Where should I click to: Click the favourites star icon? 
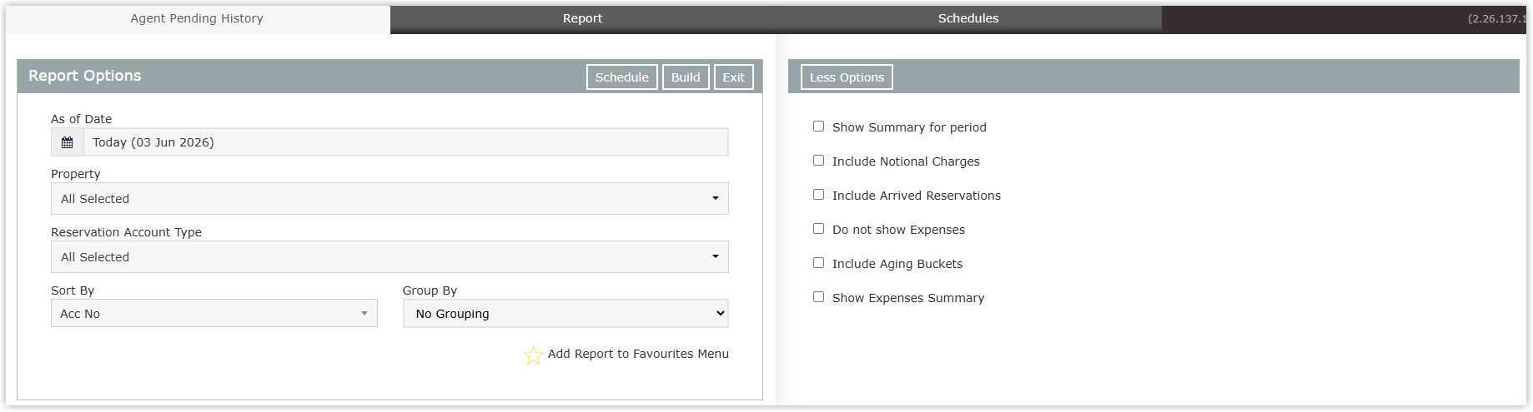(x=533, y=355)
